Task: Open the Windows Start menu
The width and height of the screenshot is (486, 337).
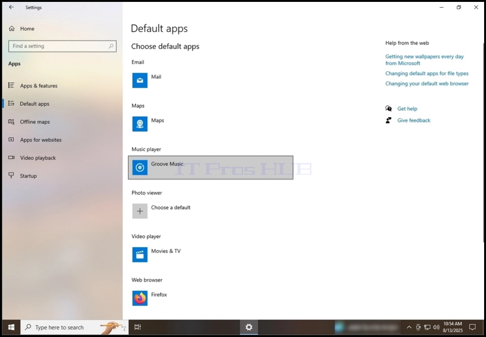Action: pyautogui.click(x=11, y=327)
